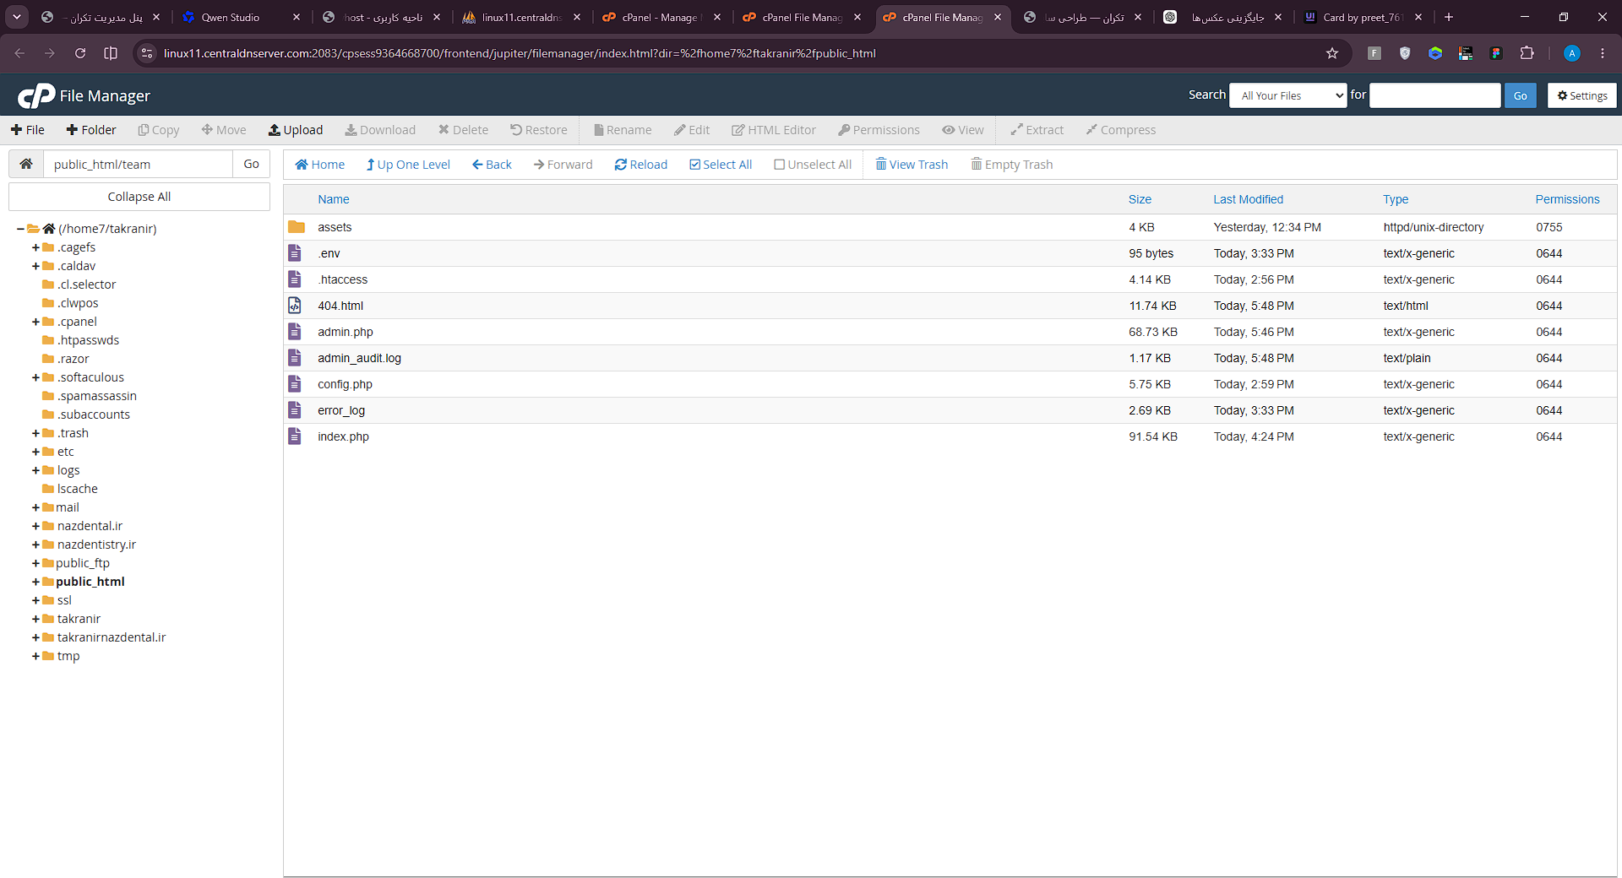The image size is (1622, 878).
Task: Open the All Your Files dropdown
Action: pyautogui.click(x=1288, y=95)
